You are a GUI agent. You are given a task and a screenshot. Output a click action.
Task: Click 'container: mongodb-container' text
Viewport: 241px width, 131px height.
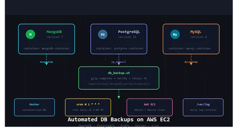47,48
